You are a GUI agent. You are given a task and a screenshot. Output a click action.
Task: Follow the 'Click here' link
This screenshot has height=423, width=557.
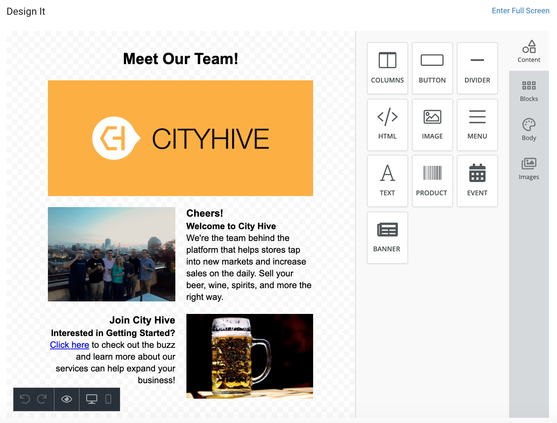(70, 345)
